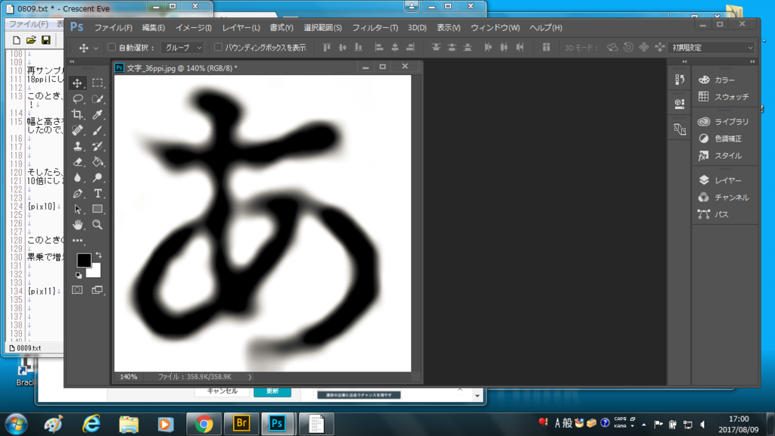Open the 初期設定 workspace dropdown
The height and width of the screenshot is (436, 775).
click(711, 48)
